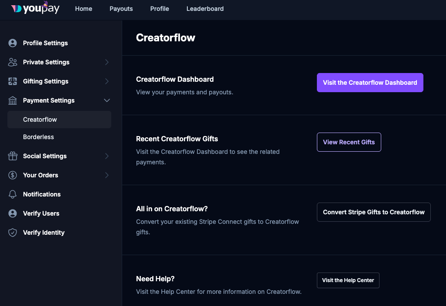Expand the Gifting Settings chevron
The width and height of the screenshot is (446, 306).
tap(107, 81)
